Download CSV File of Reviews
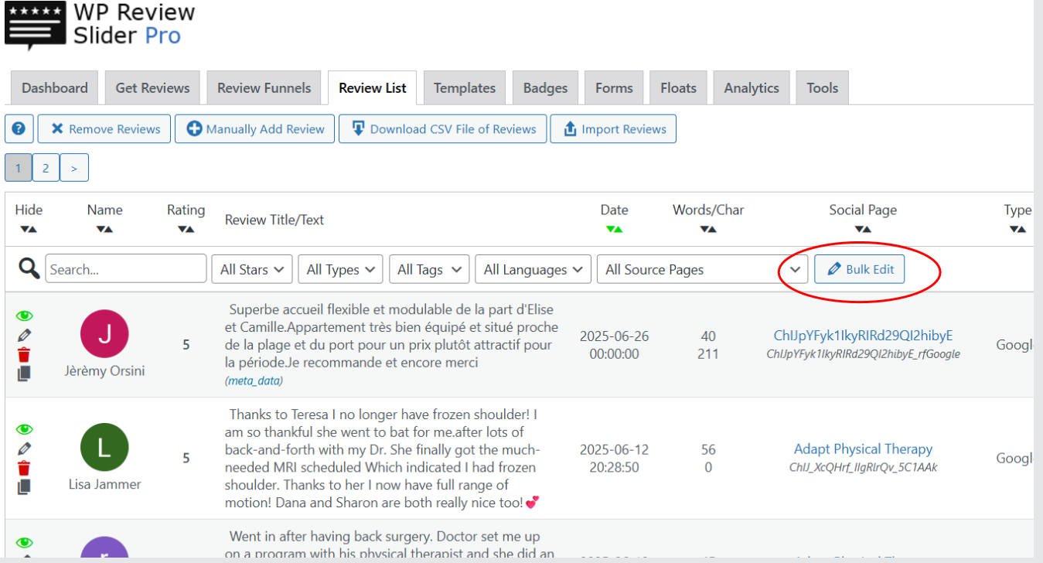Image resolution: width=1043 pixels, height=563 pixels. point(443,129)
